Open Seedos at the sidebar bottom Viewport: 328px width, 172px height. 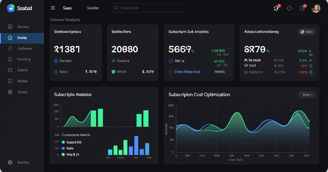click(x=22, y=162)
